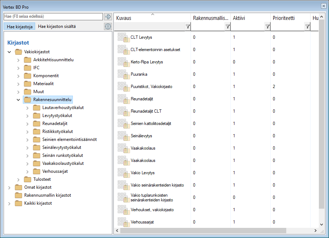Image resolution: width=329 pixels, height=238 pixels.
Task: Click the Puuranka library row icon
Action: [123, 74]
